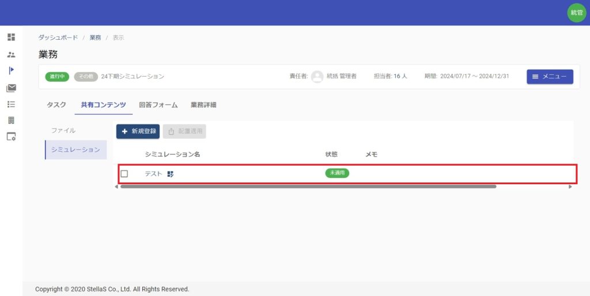
Task: Click the 業務 breadcrumb link
Action: (95, 37)
